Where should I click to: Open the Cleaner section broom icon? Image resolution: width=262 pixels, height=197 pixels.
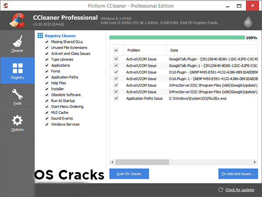(17, 41)
